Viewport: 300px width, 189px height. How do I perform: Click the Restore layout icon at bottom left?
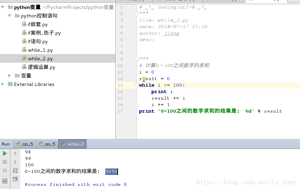pos(5,181)
